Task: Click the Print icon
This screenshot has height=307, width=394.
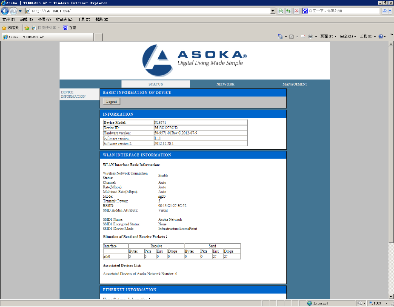Action: tap(310, 37)
